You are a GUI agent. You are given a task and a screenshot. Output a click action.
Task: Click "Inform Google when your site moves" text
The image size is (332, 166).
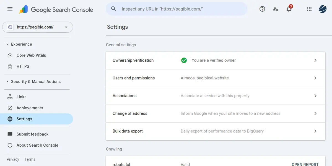click(230, 113)
